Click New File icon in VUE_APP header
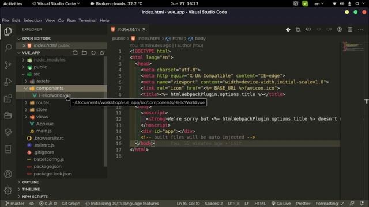 [x=75, y=52]
